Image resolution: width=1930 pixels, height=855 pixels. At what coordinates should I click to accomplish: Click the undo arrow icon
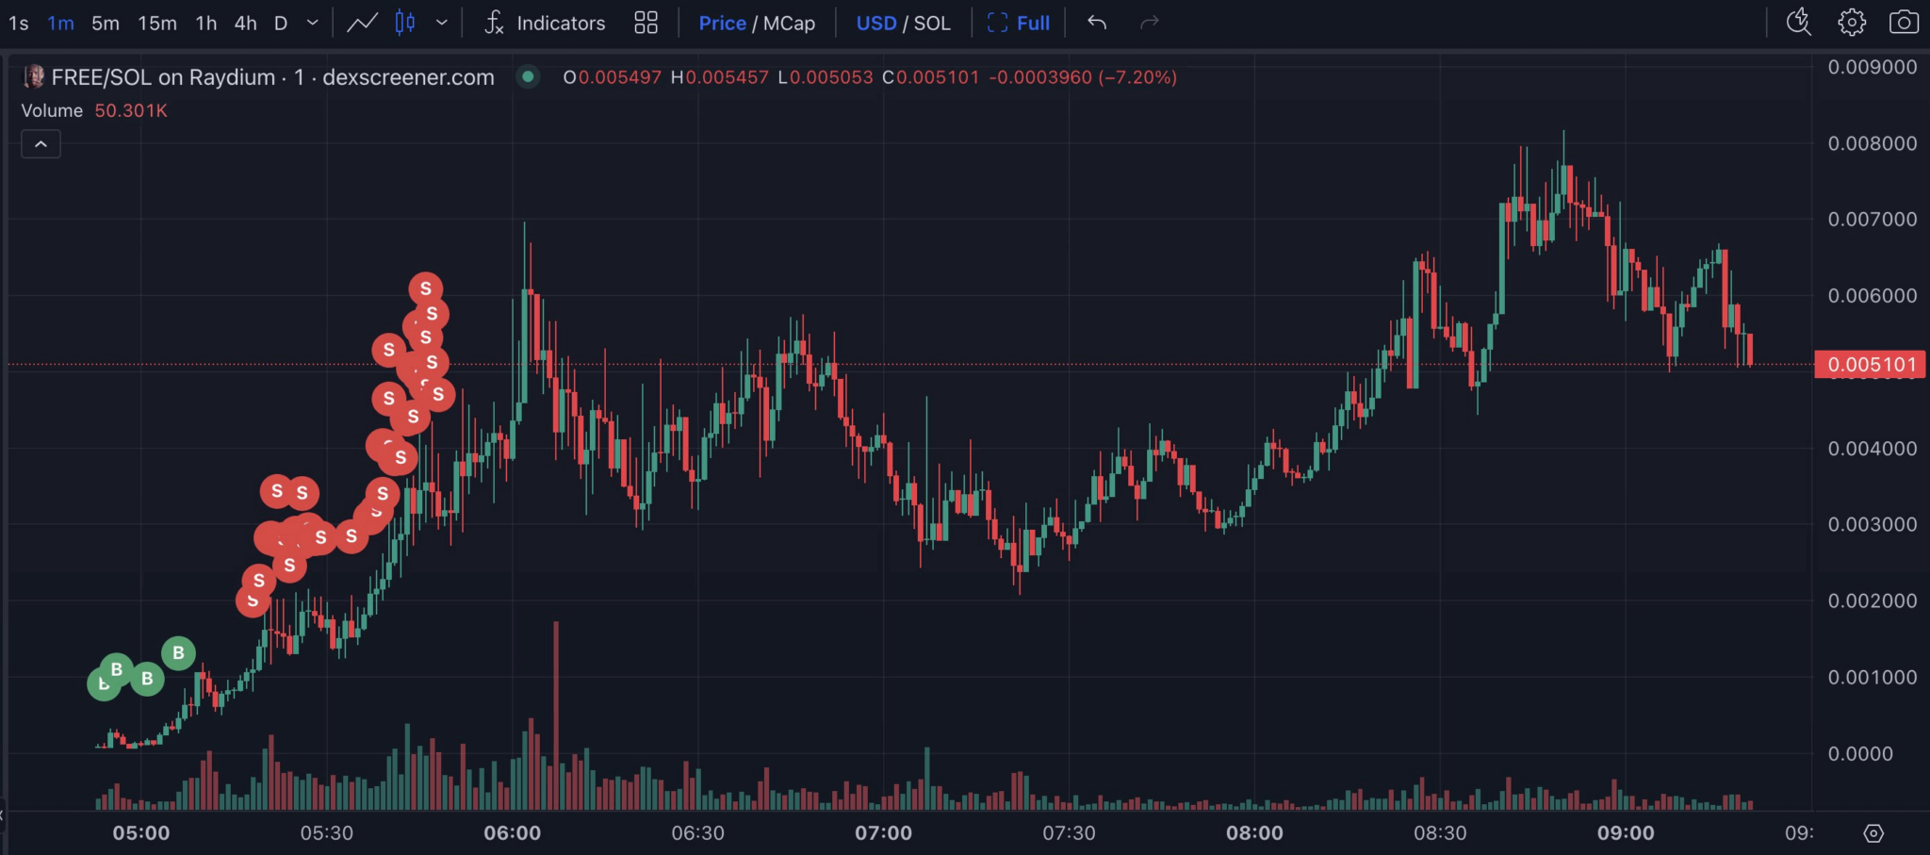[x=1097, y=23]
